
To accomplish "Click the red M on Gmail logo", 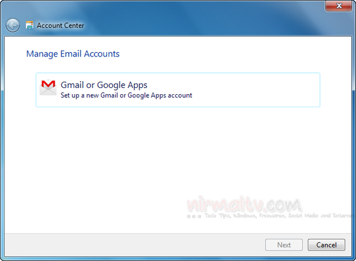I will pyautogui.click(x=48, y=84).
